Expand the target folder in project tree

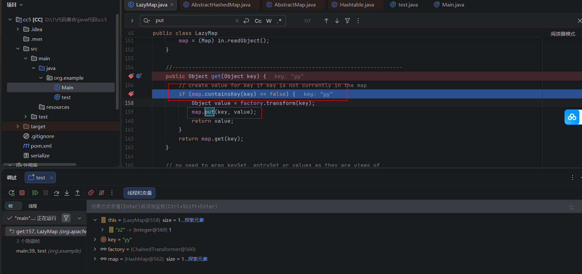[x=18, y=126]
